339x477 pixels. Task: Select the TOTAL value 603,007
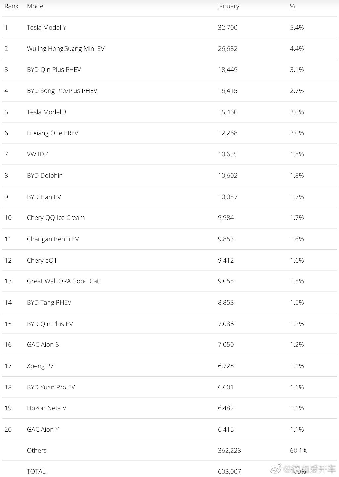pos(229,471)
